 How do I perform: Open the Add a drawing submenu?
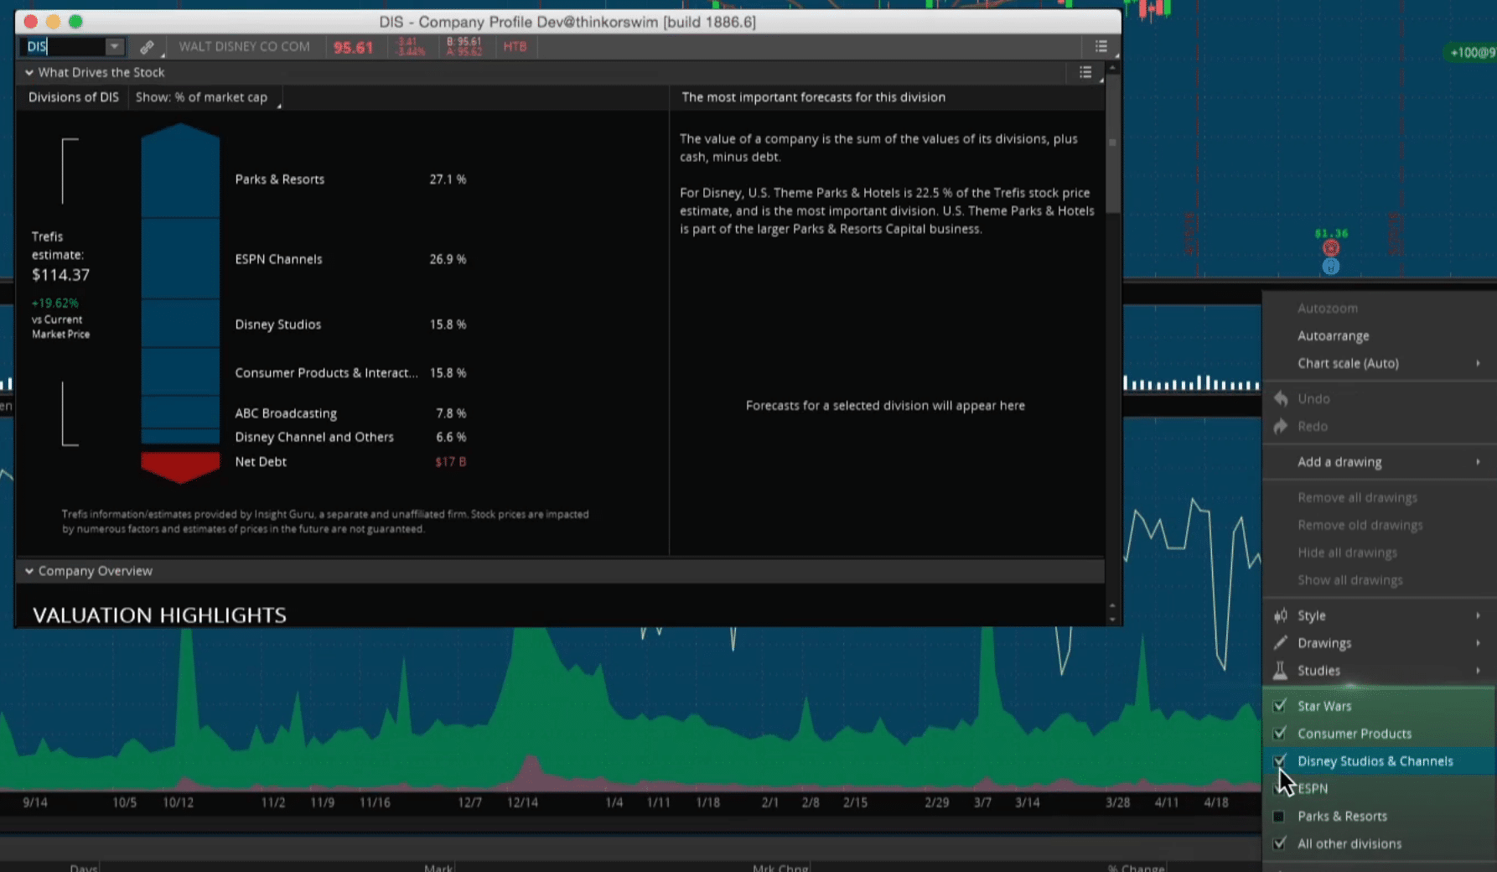[1339, 462]
